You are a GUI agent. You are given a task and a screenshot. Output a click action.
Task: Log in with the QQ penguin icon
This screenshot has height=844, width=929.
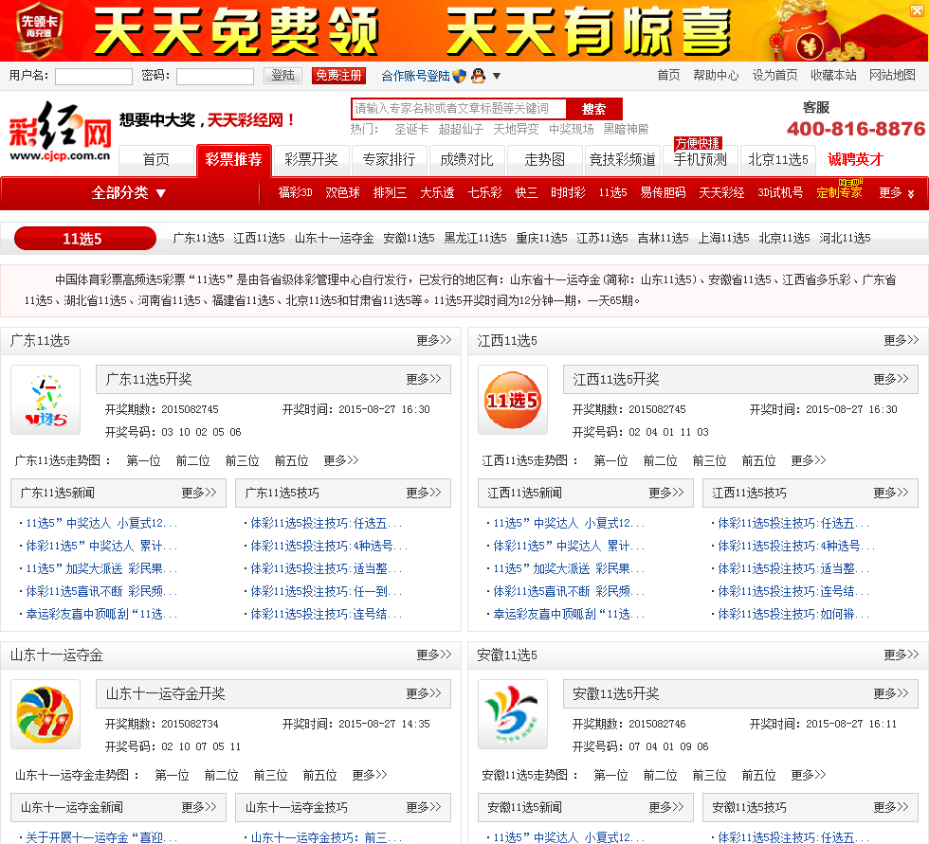click(x=478, y=76)
